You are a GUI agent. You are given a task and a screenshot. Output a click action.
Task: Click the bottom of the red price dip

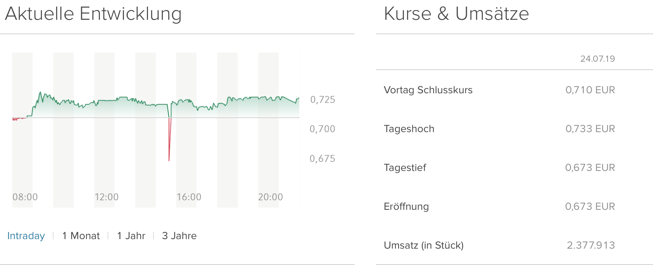[169, 160]
